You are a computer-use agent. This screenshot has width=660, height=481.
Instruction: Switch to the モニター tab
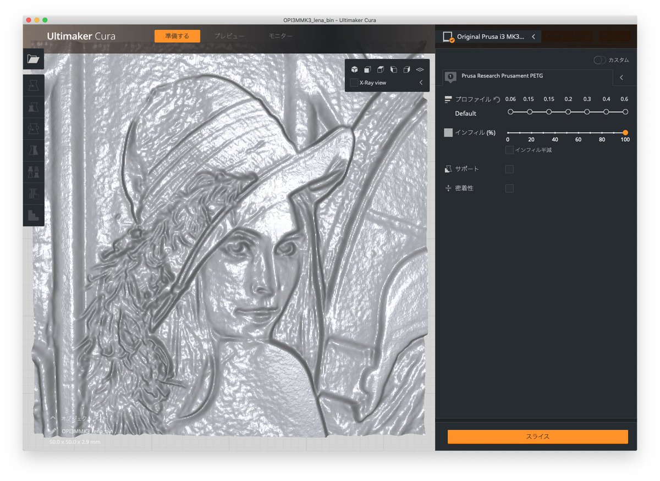[x=280, y=36]
